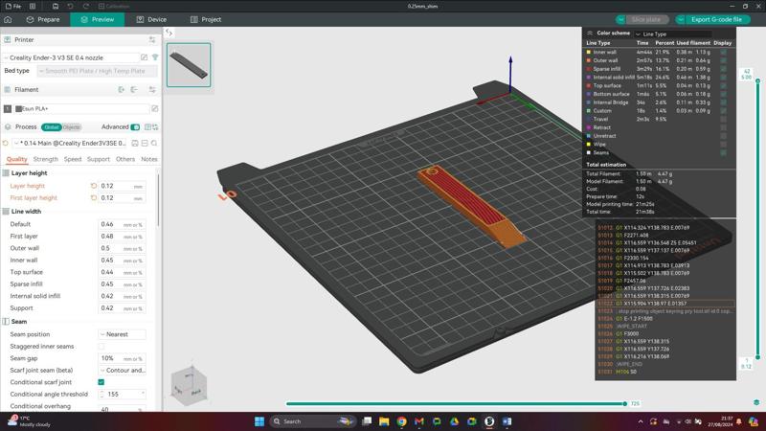Screen dimensions: 766x431
Task: Click the printer Wi-Fi connection icon
Action: tap(155, 57)
